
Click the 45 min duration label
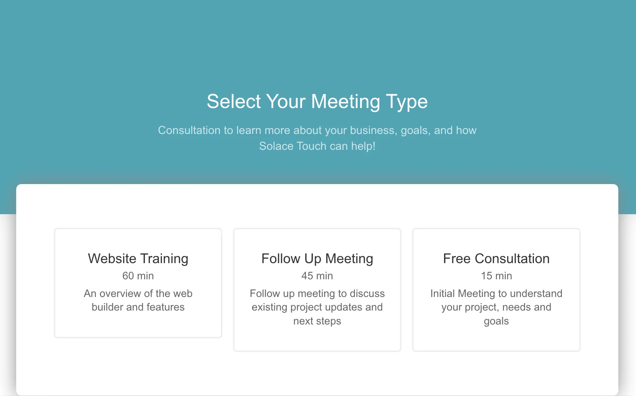pos(317,276)
